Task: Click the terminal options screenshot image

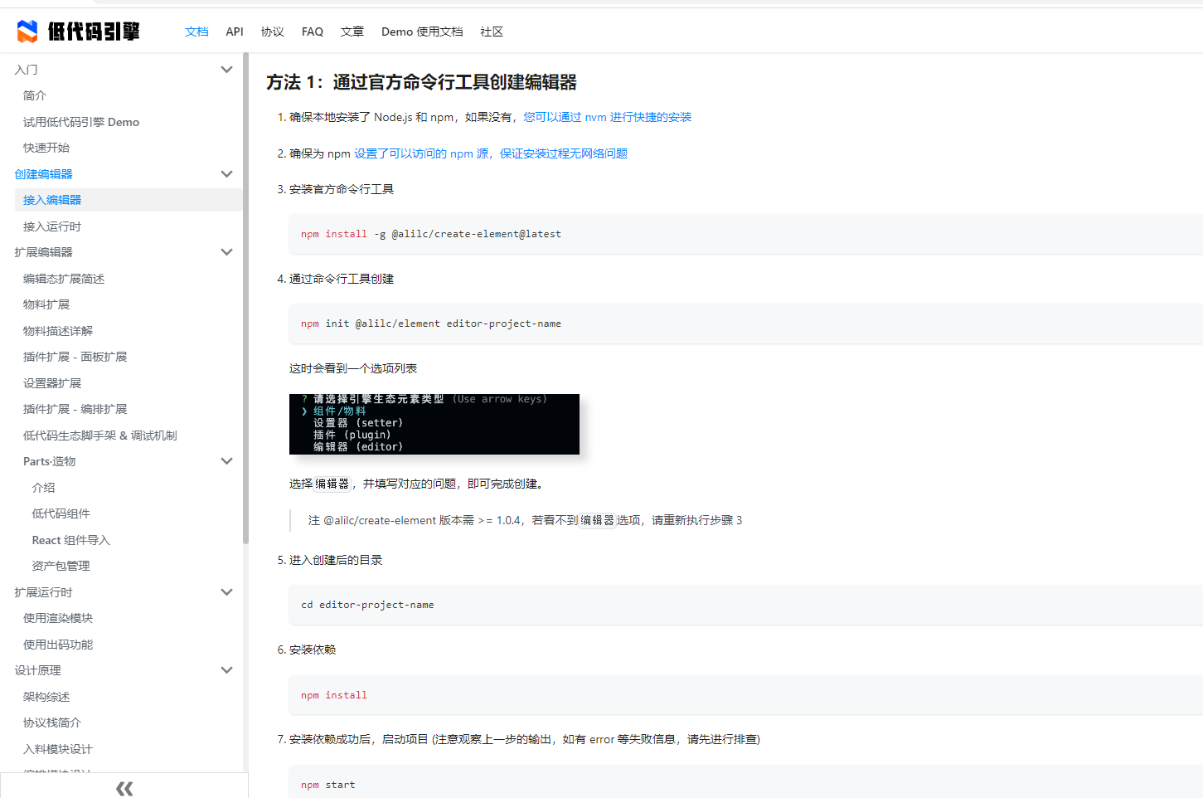Action: click(434, 424)
